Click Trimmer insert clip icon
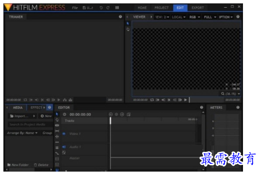This screenshot has height=174, width=260. click(x=65, y=100)
